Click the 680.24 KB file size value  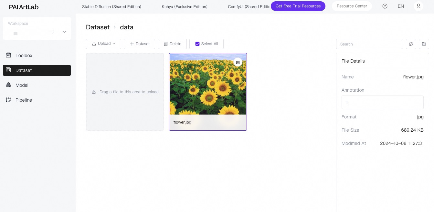[412, 130]
